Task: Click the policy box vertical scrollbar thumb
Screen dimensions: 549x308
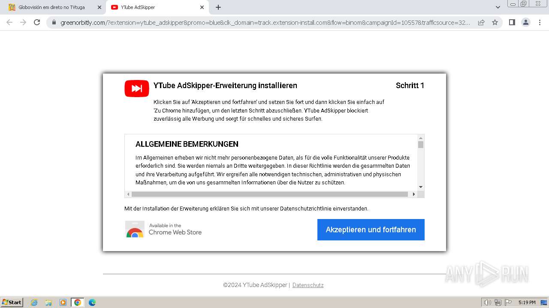Action: (x=421, y=145)
